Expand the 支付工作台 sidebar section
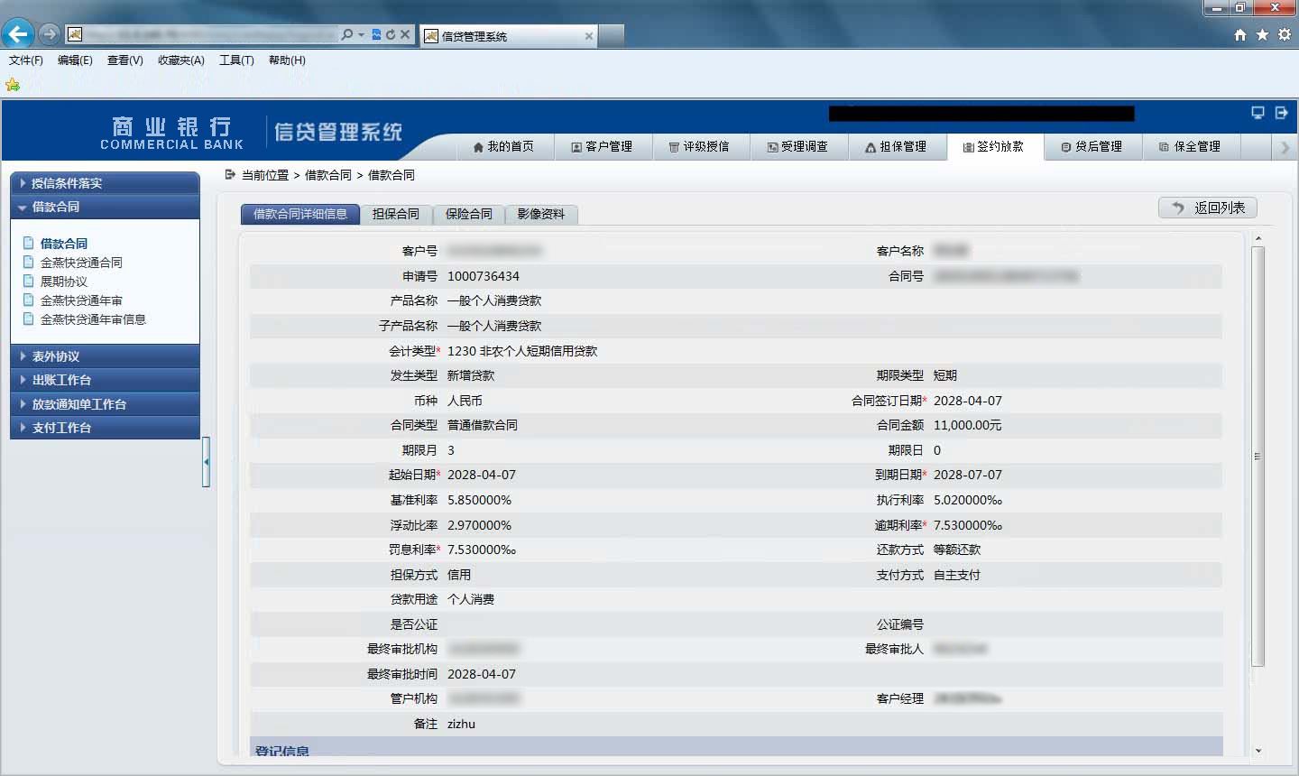 tap(105, 428)
